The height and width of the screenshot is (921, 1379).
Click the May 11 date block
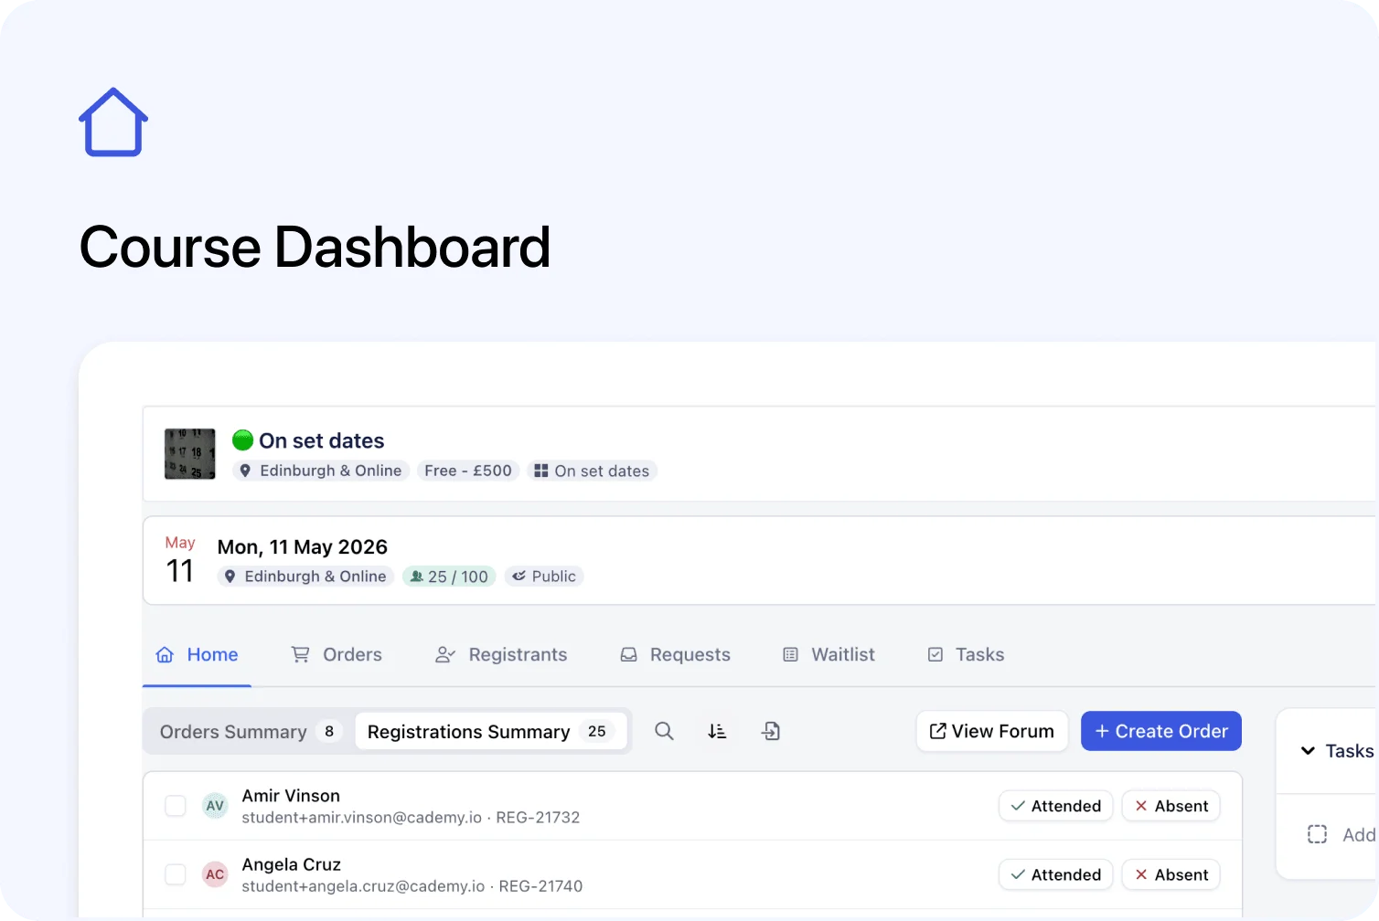click(x=180, y=560)
